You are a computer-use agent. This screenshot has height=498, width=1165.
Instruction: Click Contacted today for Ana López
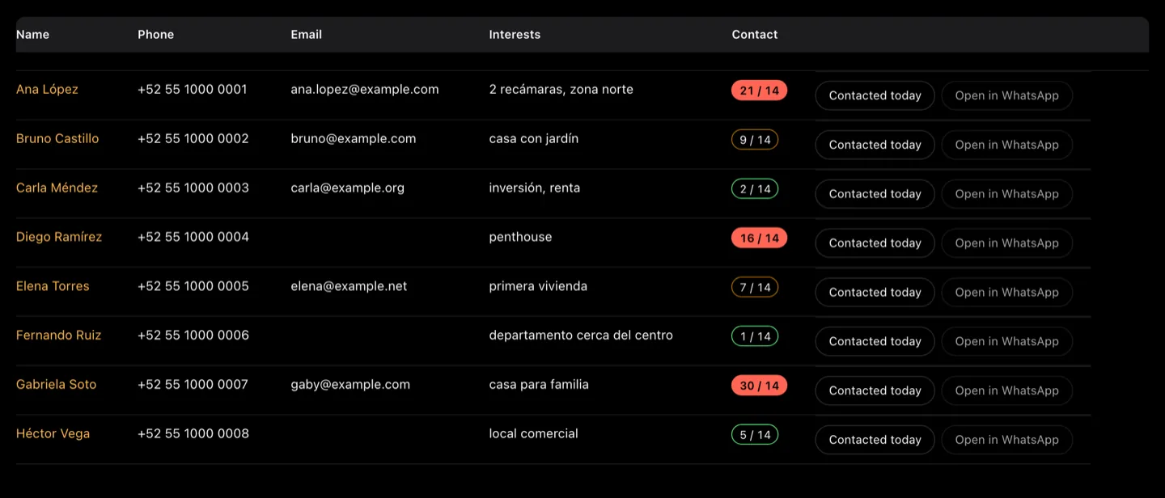click(875, 95)
